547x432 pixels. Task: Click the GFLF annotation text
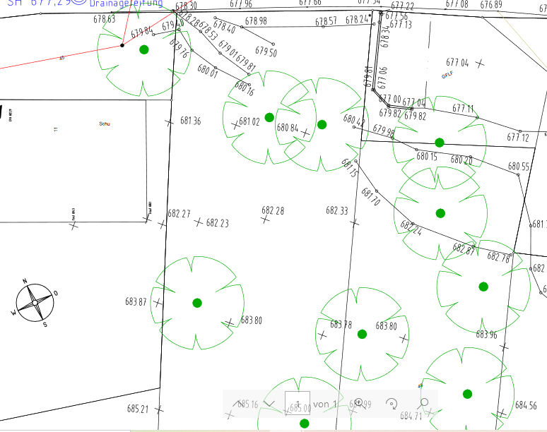pyautogui.click(x=447, y=74)
